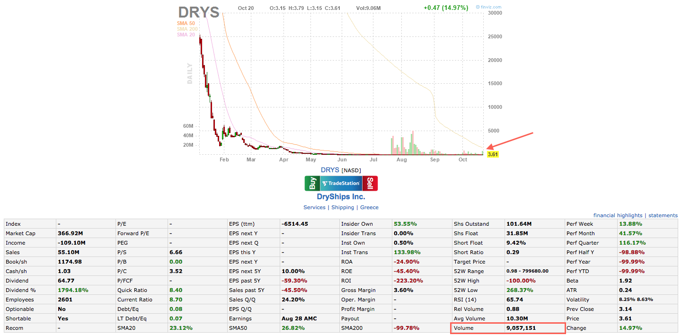Click the 133.98% Inst Trans value
The height and width of the screenshot is (336, 682).
(x=407, y=252)
